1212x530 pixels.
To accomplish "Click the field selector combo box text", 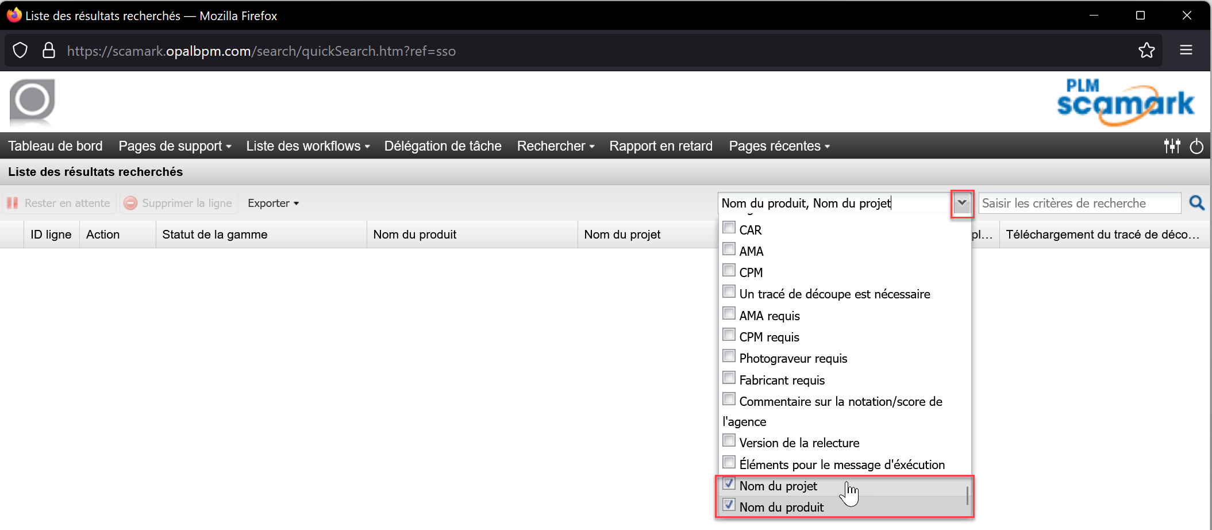I will point(834,203).
